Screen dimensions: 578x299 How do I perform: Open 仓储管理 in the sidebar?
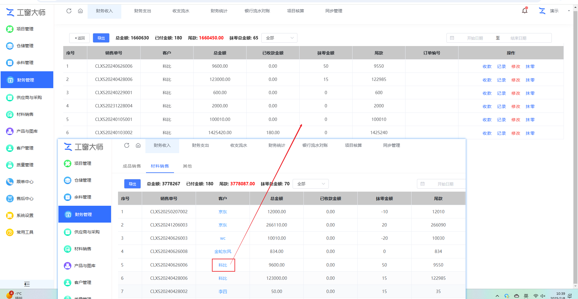coord(25,46)
